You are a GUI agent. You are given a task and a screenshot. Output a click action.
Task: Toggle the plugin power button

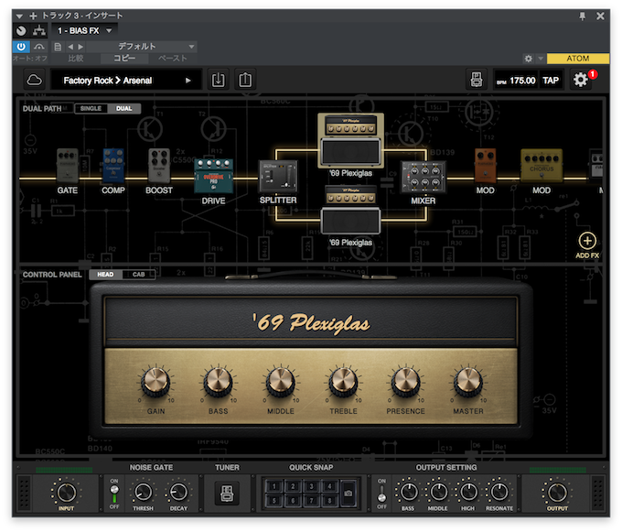(x=21, y=47)
